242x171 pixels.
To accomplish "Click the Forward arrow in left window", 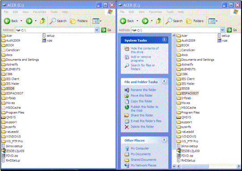I will click(x=29, y=21).
